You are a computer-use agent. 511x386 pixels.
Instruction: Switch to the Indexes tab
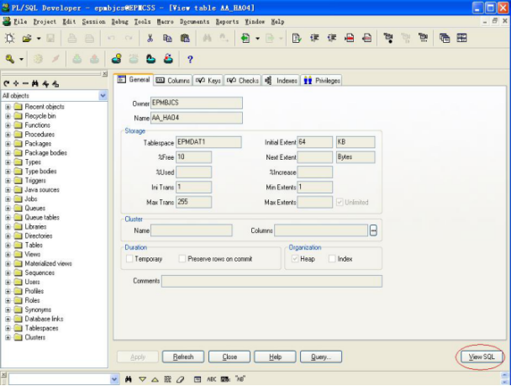(x=282, y=81)
